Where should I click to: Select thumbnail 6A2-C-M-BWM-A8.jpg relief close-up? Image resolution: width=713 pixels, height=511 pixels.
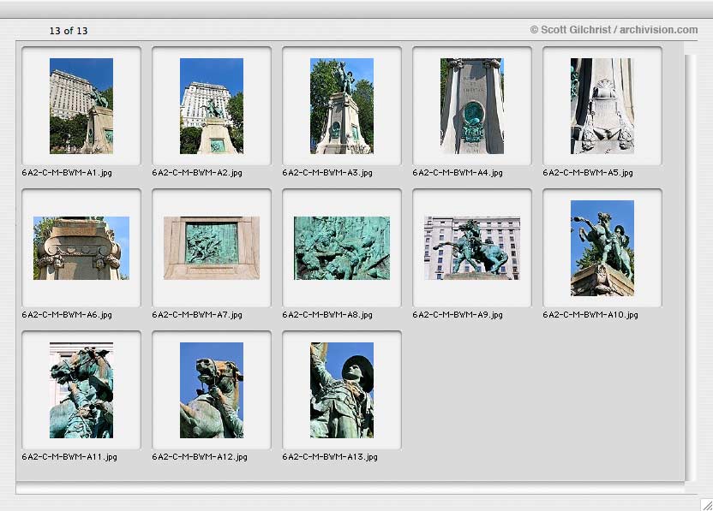[x=342, y=248]
